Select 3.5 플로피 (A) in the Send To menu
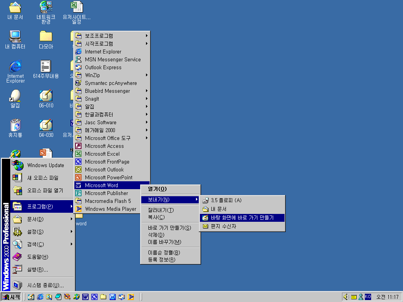This screenshot has width=403, height=302. click(242, 200)
